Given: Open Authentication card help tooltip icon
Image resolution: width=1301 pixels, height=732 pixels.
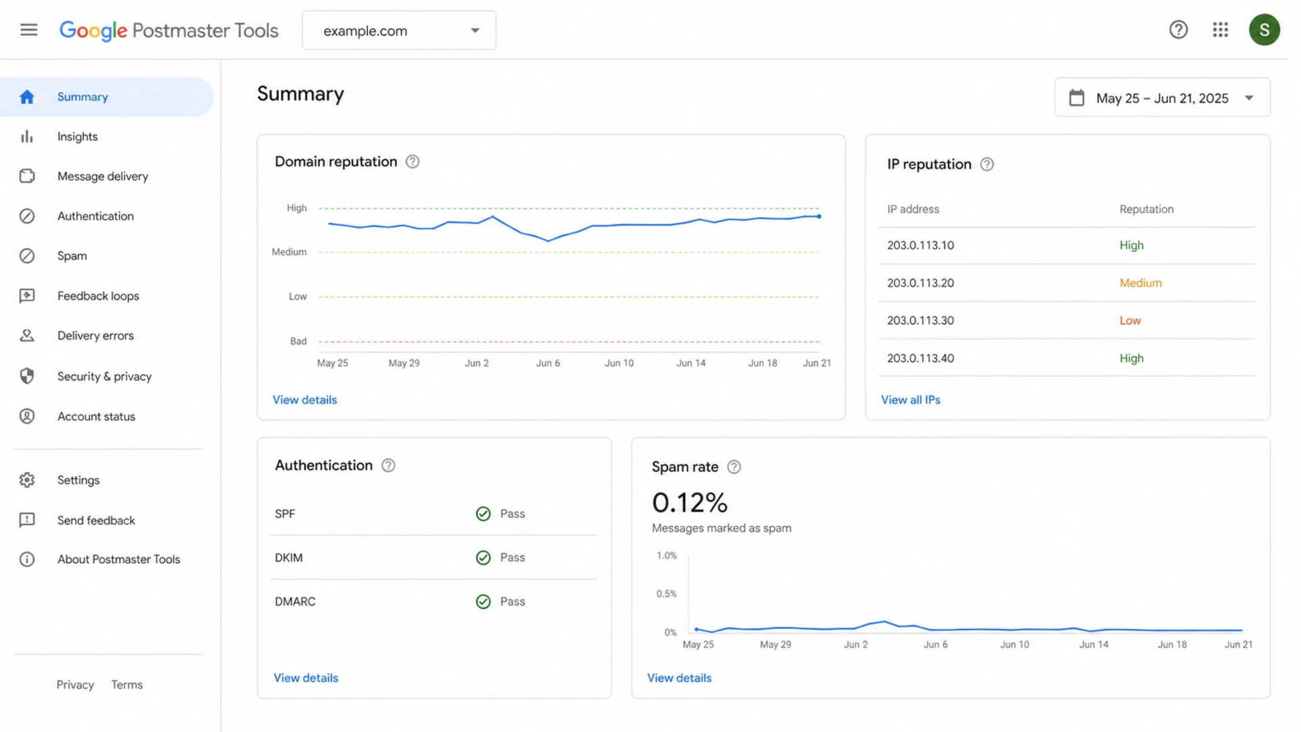Looking at the screenshot, I should pyautogui.click(x=388, y=466).
